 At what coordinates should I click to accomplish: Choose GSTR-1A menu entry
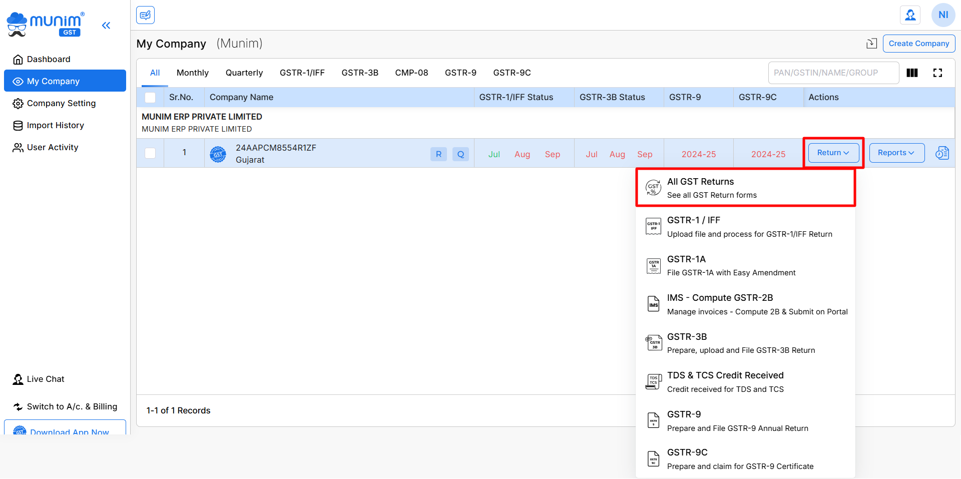(745, 266)
